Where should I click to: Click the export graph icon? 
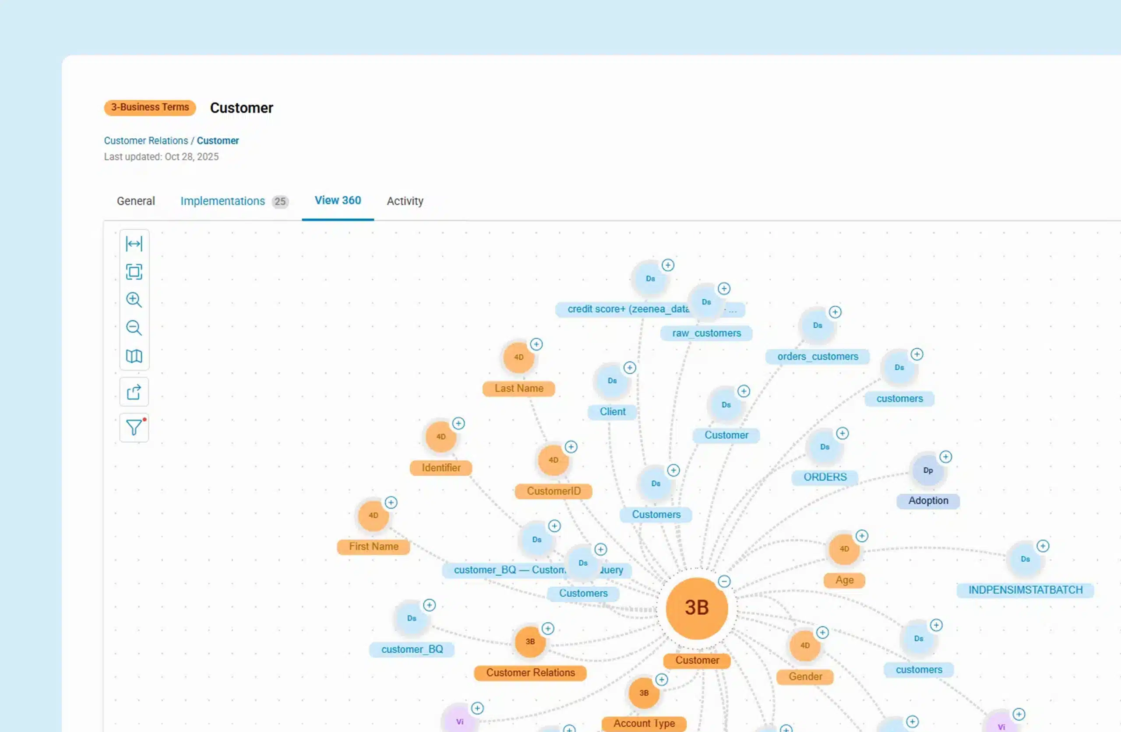point(134,392)
